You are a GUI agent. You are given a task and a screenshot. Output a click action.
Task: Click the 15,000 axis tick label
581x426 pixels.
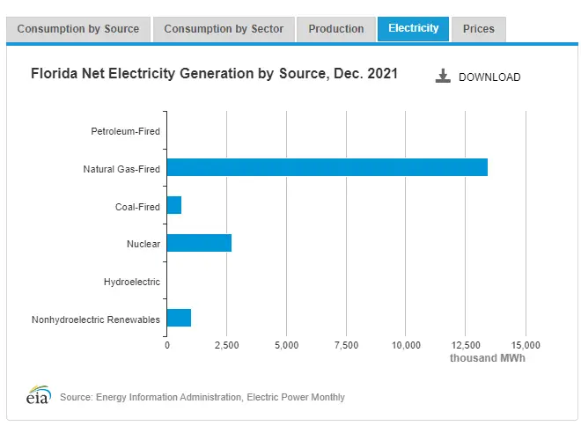coord(526,345)
